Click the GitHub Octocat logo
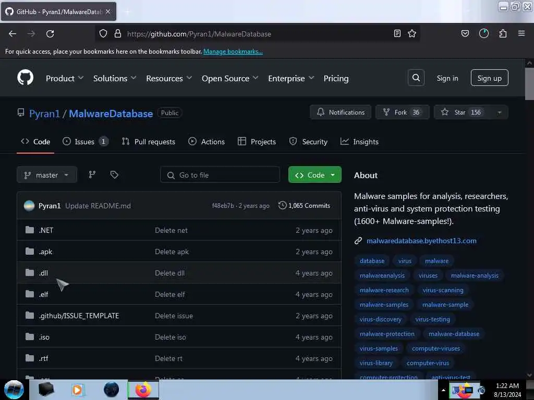Viewport: 534px width, 400px height. (26, 78)
